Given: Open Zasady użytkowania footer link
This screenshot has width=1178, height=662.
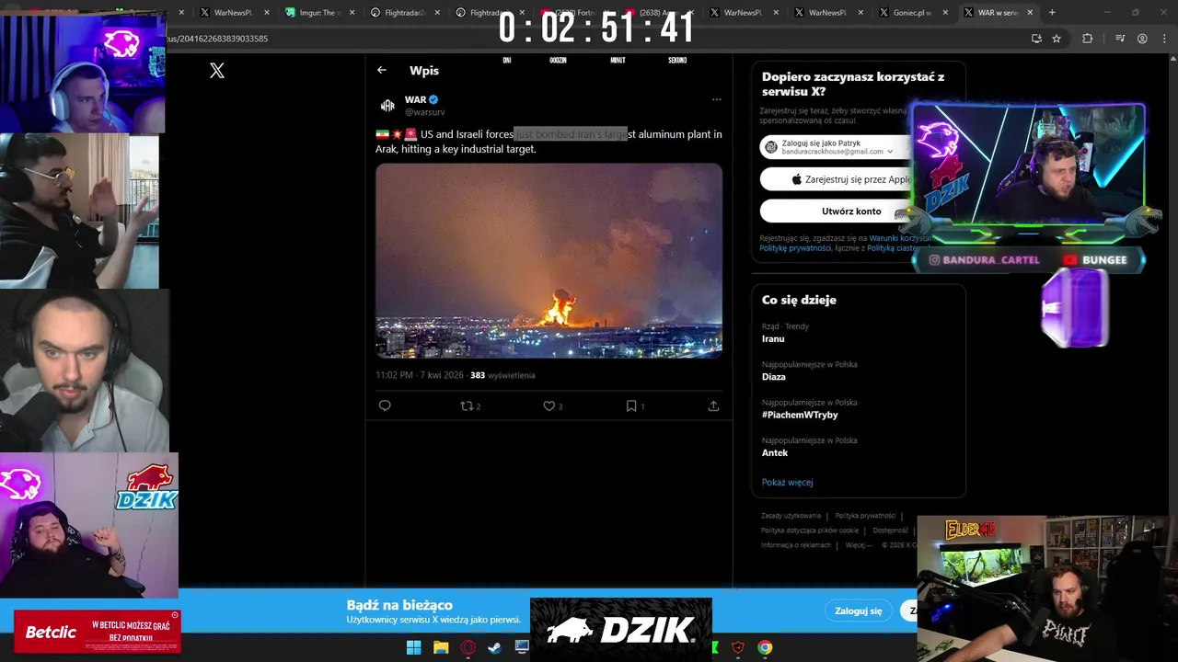Looking at the screenshot, I should point(791,516).
